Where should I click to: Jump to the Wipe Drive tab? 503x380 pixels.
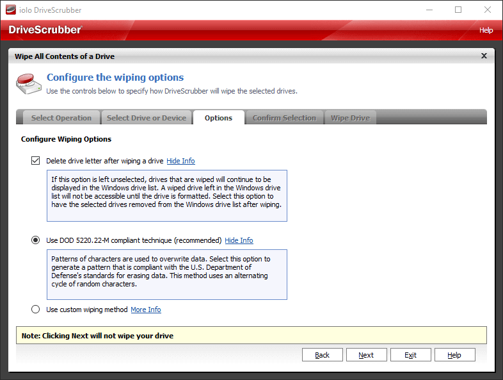(x=349, y=118)
